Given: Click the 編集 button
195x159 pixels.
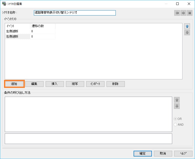Looking at the screenshot, I should [34, 84].
